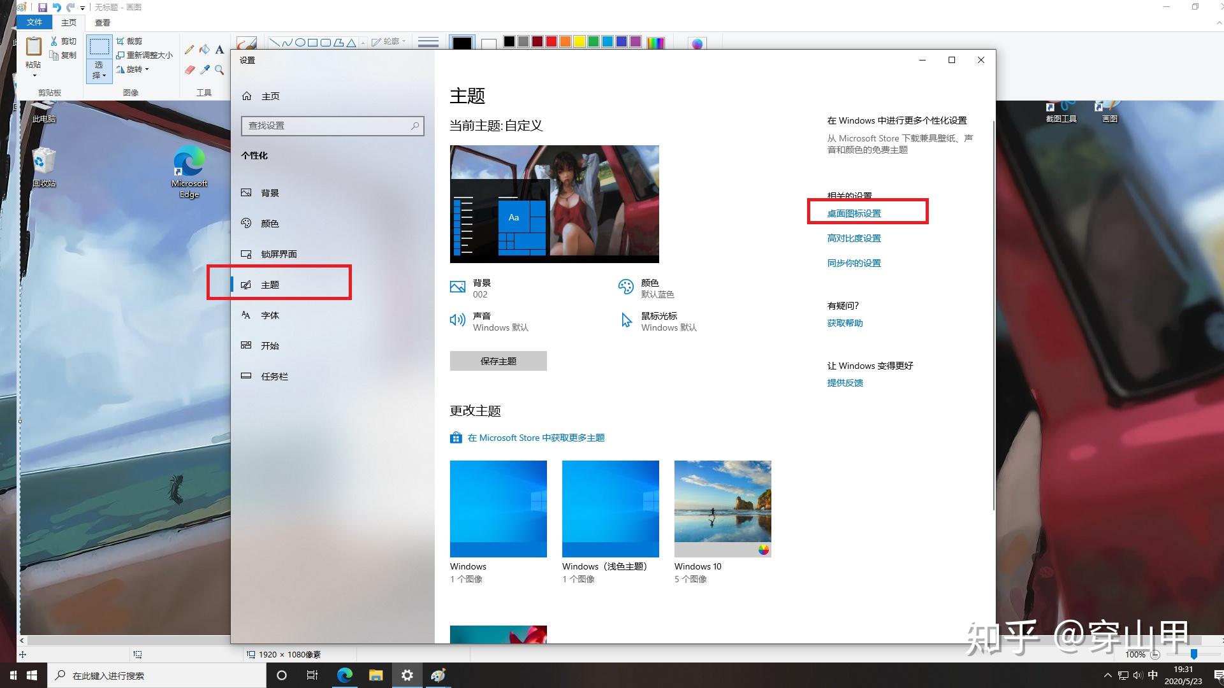
Task: Open the line thickness selector in Paint
Action: (x=428, y=42)
